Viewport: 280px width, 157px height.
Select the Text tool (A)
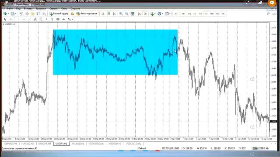pyautogui.click(x=46, y=19)
